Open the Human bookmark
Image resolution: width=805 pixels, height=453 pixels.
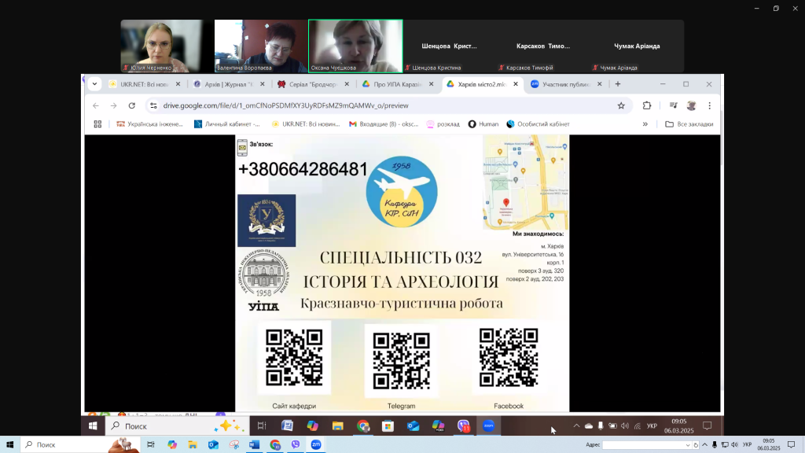483,123
